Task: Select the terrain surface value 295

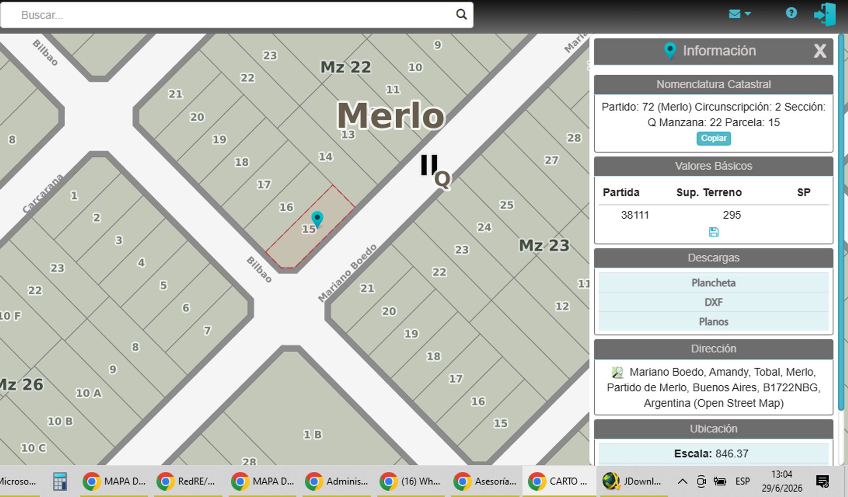Action: point(732,215)
